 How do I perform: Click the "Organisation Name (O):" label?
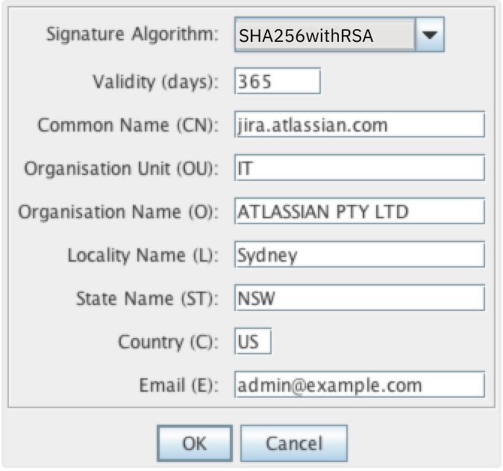point(118,212)
